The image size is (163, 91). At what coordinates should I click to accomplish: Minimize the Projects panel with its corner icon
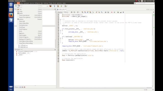click(x=55, y=9)
